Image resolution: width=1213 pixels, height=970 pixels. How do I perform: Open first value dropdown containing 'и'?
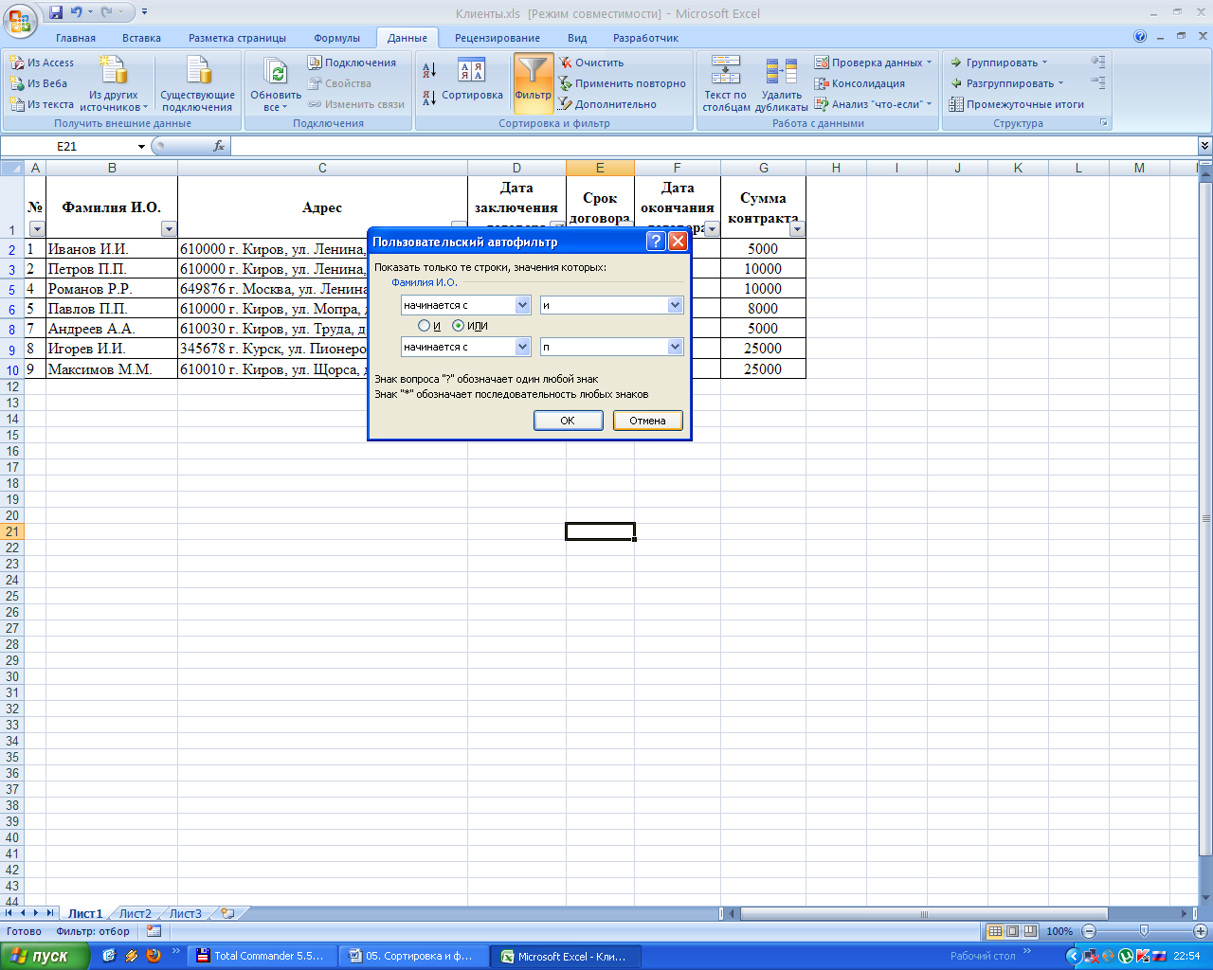click(x=675, y=305)
